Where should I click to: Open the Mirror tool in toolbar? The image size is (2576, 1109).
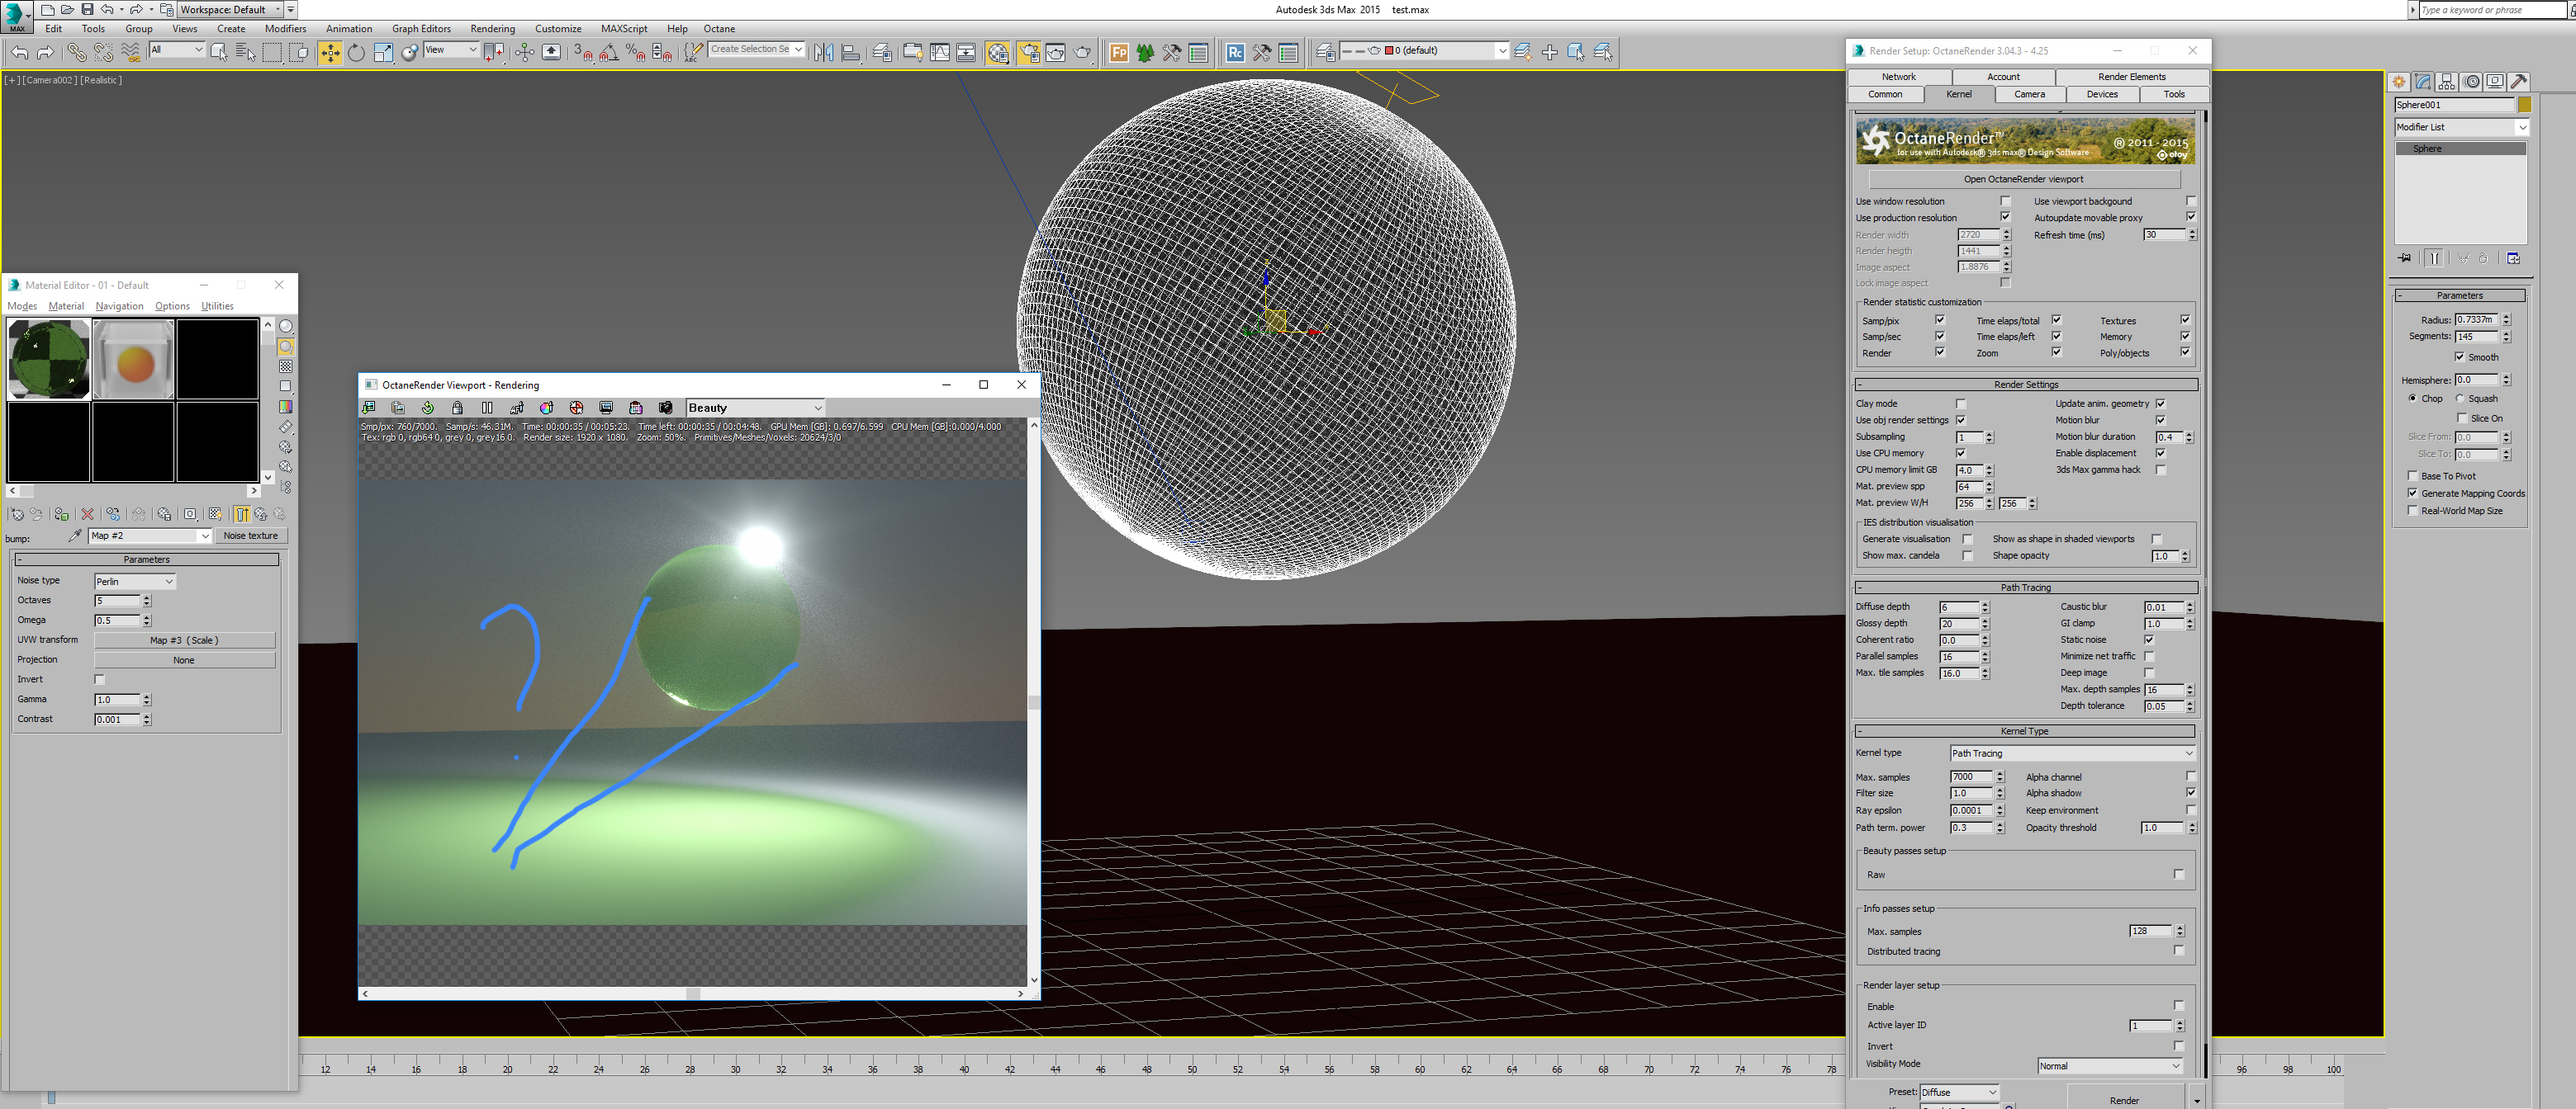[x=823, y=53]
